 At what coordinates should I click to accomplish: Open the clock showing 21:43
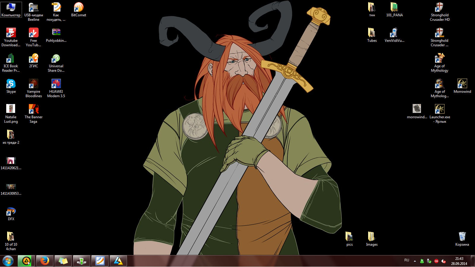pyautogui.click(x=459, y=261)
